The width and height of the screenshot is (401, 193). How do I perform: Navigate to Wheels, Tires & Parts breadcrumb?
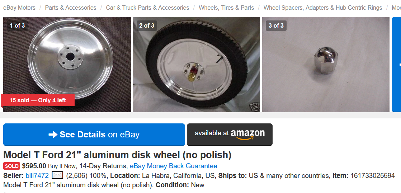226,8
